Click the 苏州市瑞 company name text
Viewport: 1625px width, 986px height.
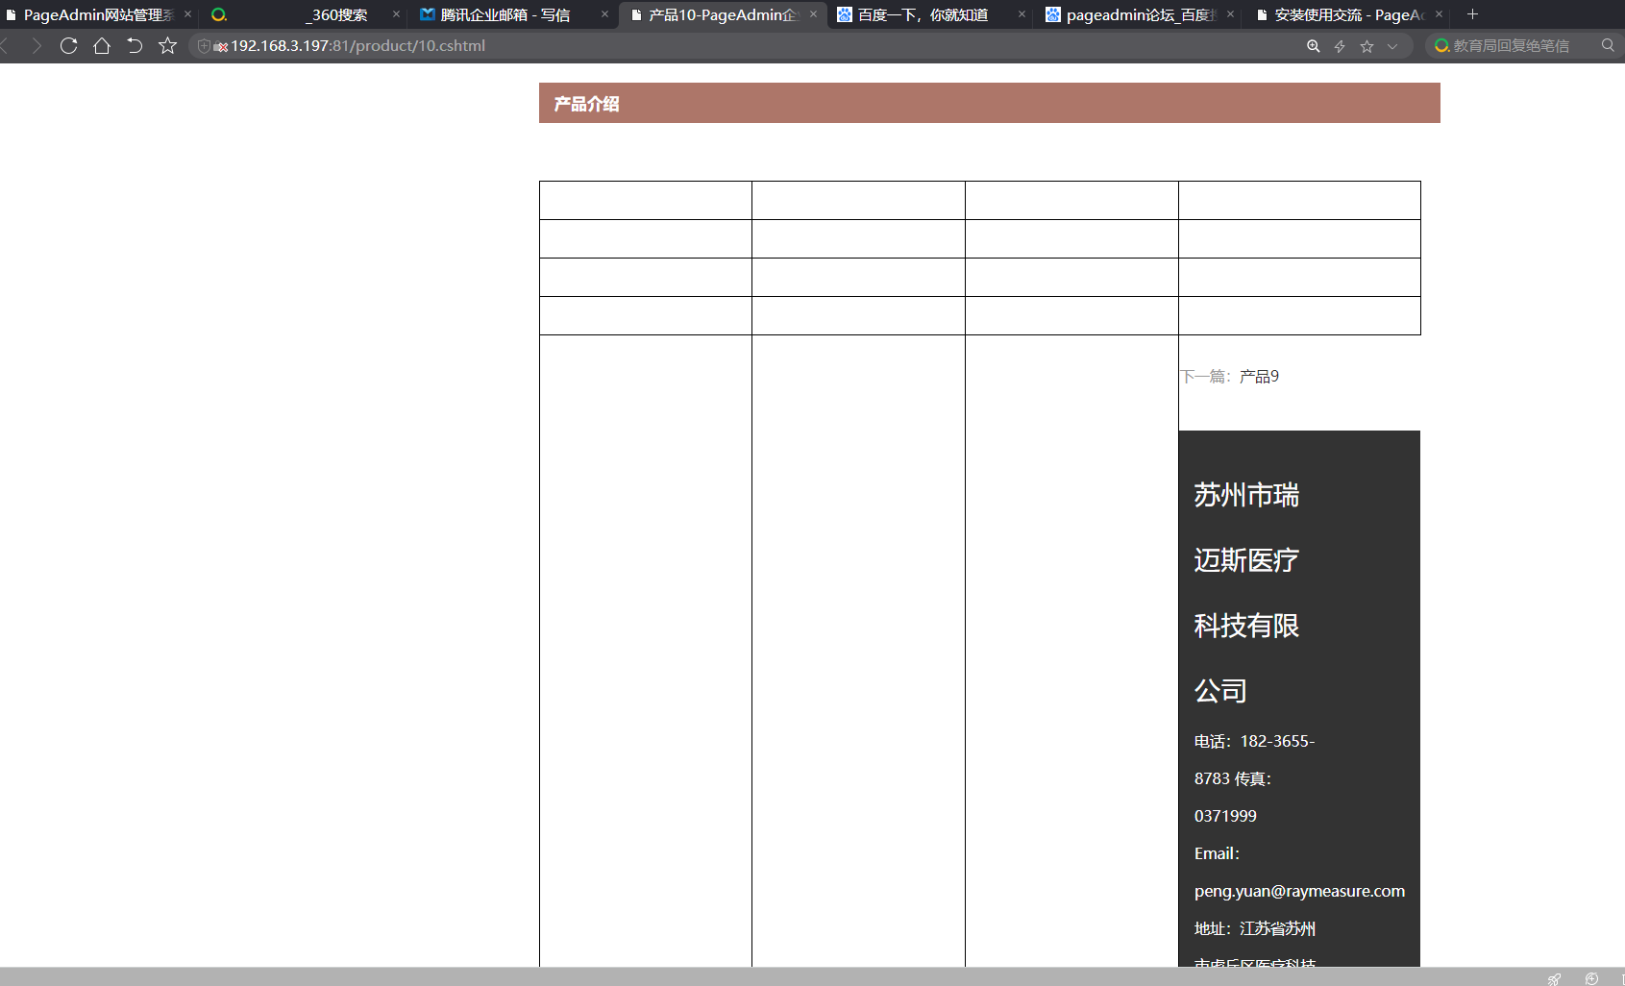1246,495
